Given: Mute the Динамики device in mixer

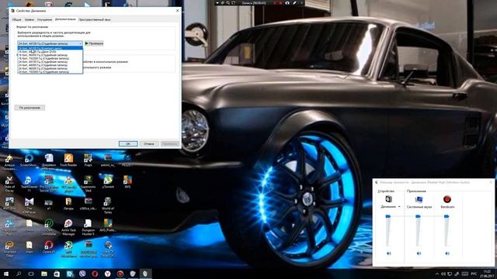Looking at the screenshot, I should (x=388, y=253).
